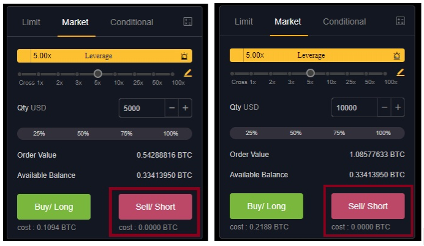Switch to Conditional tab in right panel
The width and height of the screenshot is (424, 246).
(x=344, y=21)
